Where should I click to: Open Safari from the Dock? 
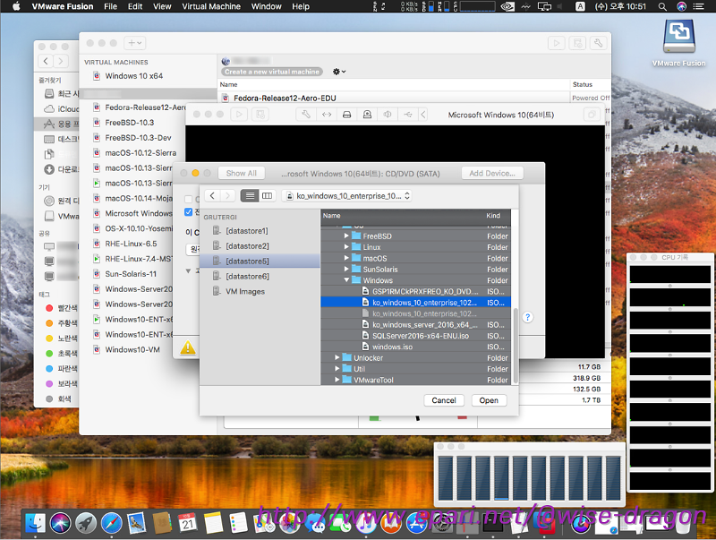111,523
